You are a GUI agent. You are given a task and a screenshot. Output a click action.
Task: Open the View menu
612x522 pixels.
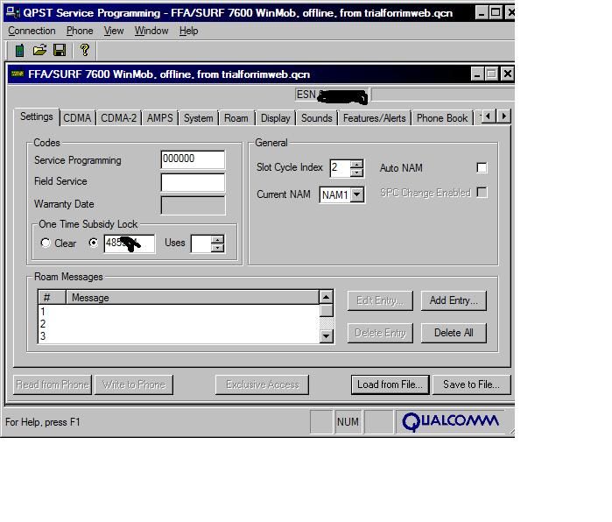(x=114, y=31)
